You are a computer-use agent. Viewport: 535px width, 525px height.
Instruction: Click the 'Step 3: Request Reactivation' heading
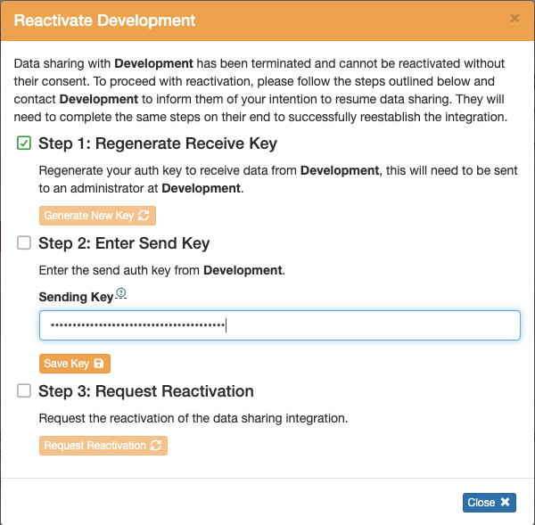click(x=146, y=391)
